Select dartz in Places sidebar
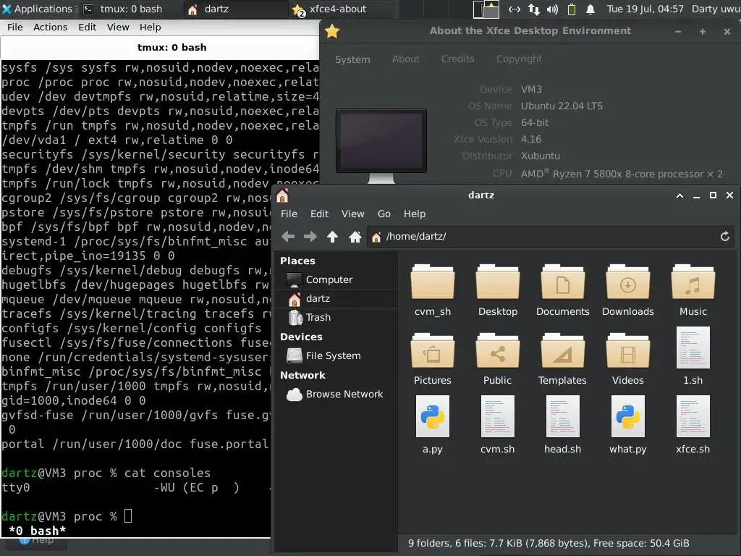 point(336,299)
